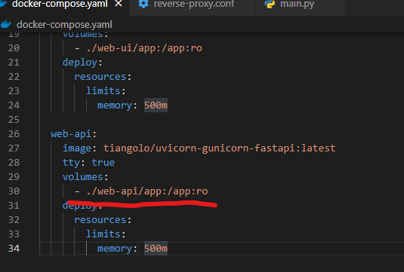This screenshot has height=272, width=404.
Task: Click the 'volumes:' key on line 29
Action: click(x=85, y=177)
